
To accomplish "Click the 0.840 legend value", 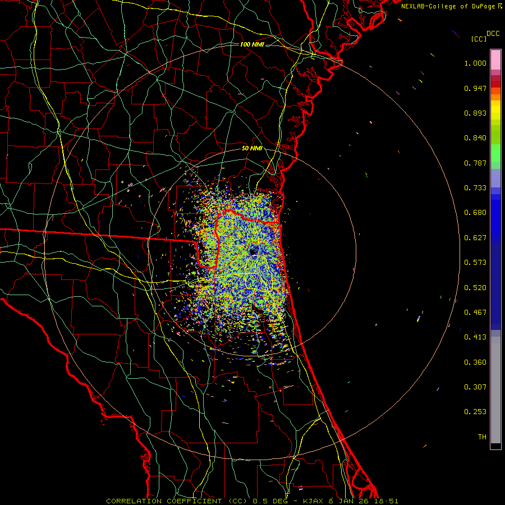I will pos(475,138).
